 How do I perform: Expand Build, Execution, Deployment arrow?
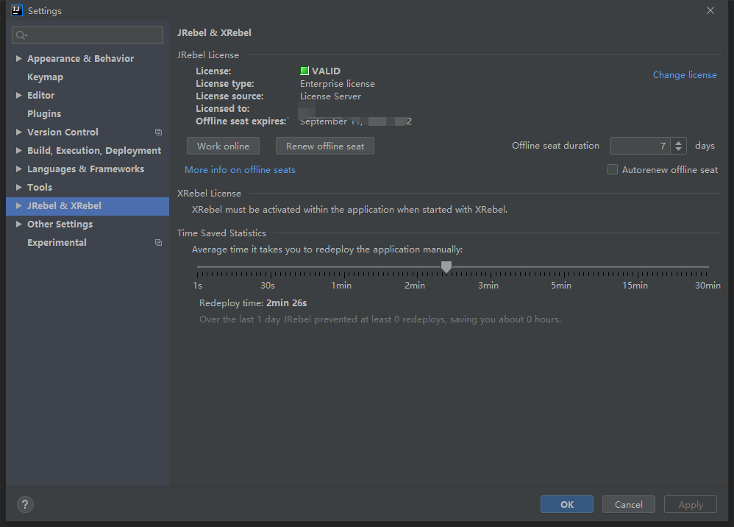[x=18, y=150]
